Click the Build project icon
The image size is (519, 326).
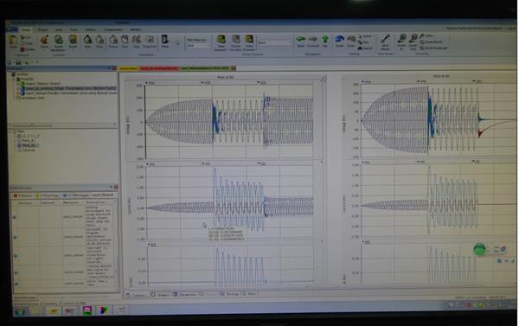click(73, 41)
